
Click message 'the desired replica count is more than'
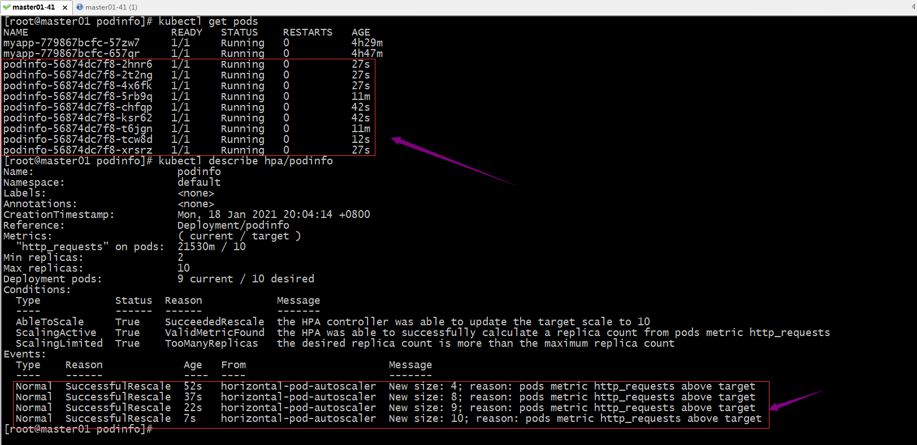395,343
